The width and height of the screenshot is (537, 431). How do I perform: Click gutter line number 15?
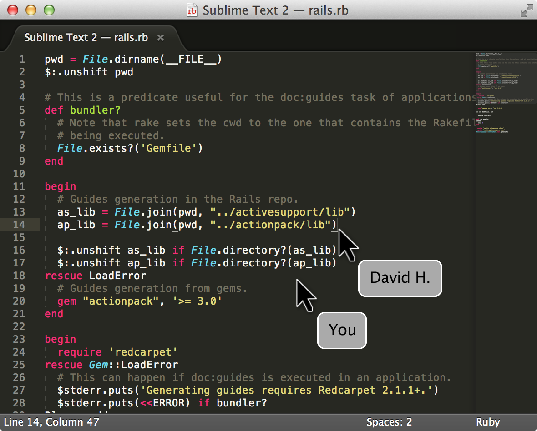(19, 237)
